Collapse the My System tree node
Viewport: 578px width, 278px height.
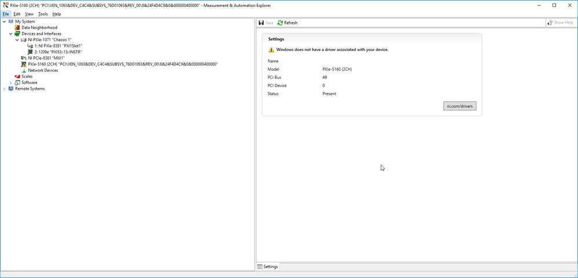5,21
